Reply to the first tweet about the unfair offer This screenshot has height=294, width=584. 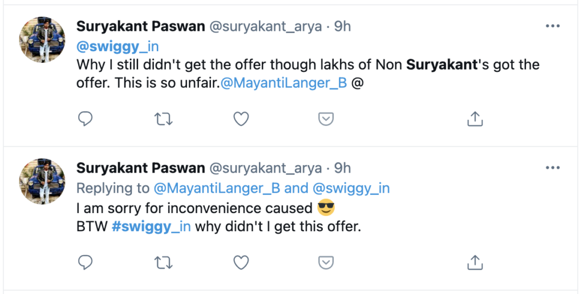tap(85, 119)
